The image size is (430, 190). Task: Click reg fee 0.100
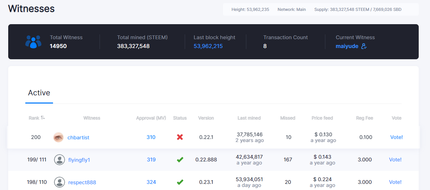[x=366, y=137]
